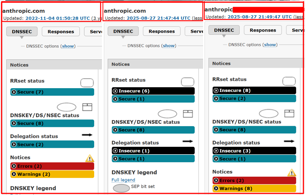The image size is (305, 195).
Task: Click DNSKEY ellipse icon in 2022-11-04 panel
Action: click(67, 107)
